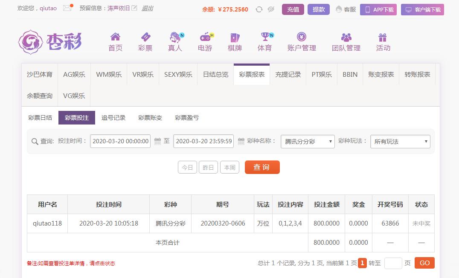Switch to 余额查询 tab

pyautogui.click(x=40, y=96)
